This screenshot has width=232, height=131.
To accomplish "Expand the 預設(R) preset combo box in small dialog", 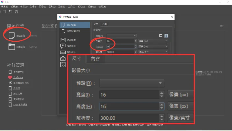I will tap(121, 36).
